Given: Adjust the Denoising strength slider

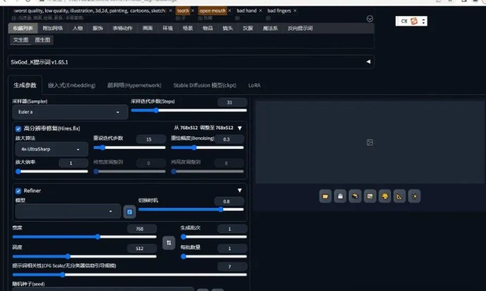Looking at the screenshot, I should point(207,148).
